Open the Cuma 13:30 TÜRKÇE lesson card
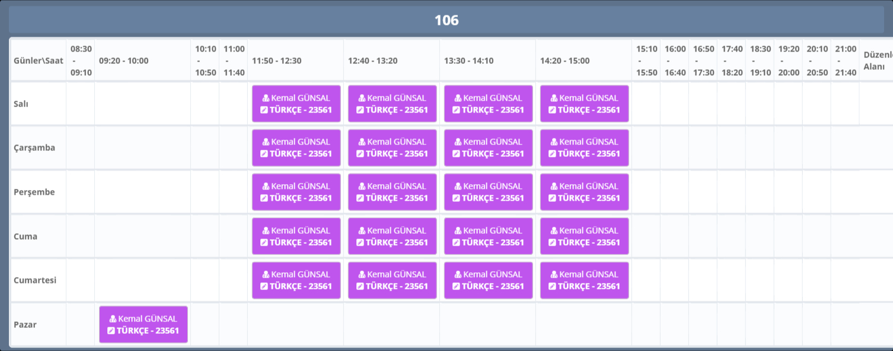This screenshot has height=351, width=893. [x=489, y=236]
